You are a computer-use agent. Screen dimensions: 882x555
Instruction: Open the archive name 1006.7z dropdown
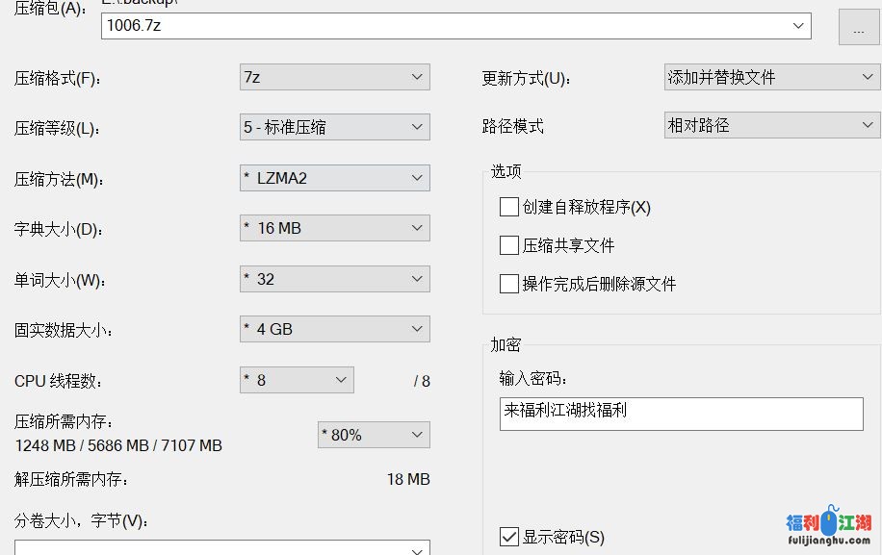(x=798, y=26)
